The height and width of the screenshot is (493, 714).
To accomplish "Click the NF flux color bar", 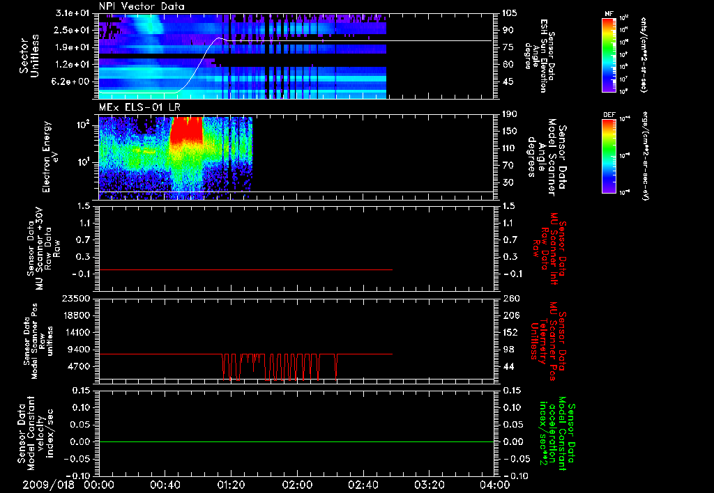I will [x=609, y=54].
